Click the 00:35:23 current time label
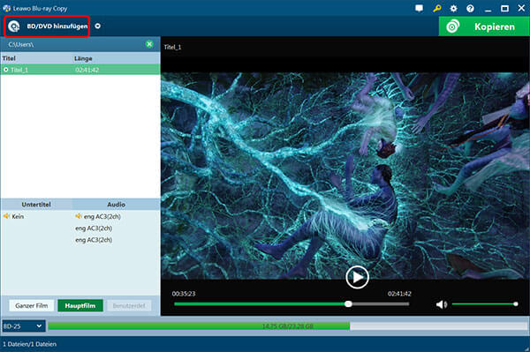 coord(184,294)
